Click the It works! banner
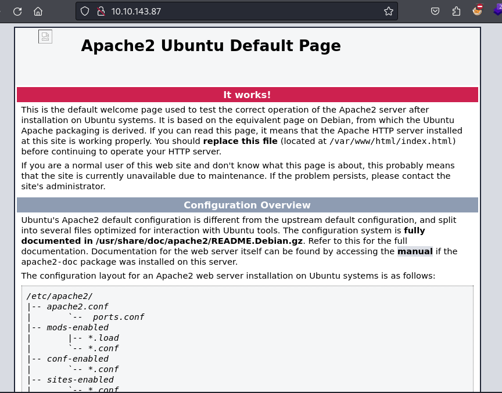502x393 pixels. 247,95
